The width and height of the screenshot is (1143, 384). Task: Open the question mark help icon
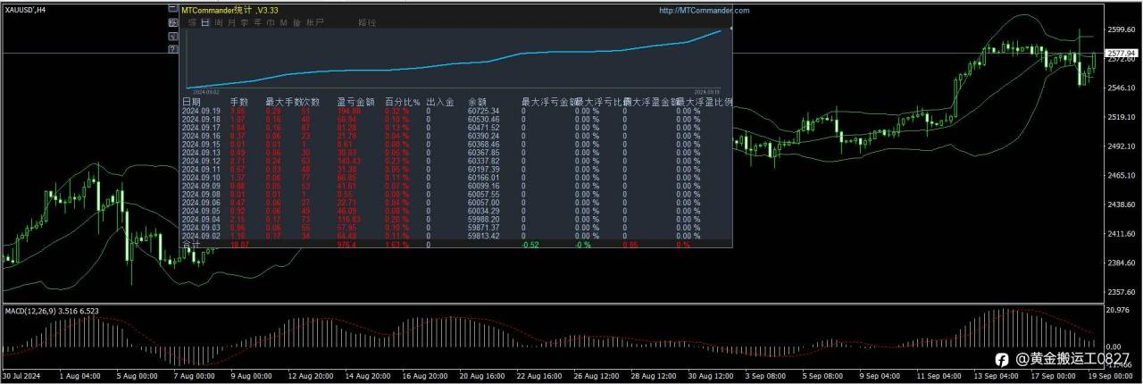[x=173, y=49]
